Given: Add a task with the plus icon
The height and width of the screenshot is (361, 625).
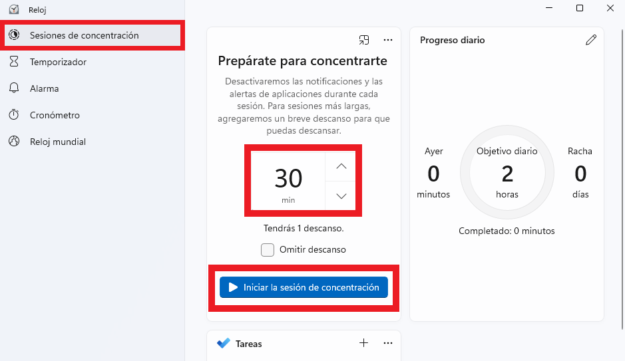Looking at the screenshot, I should [363, 343].
